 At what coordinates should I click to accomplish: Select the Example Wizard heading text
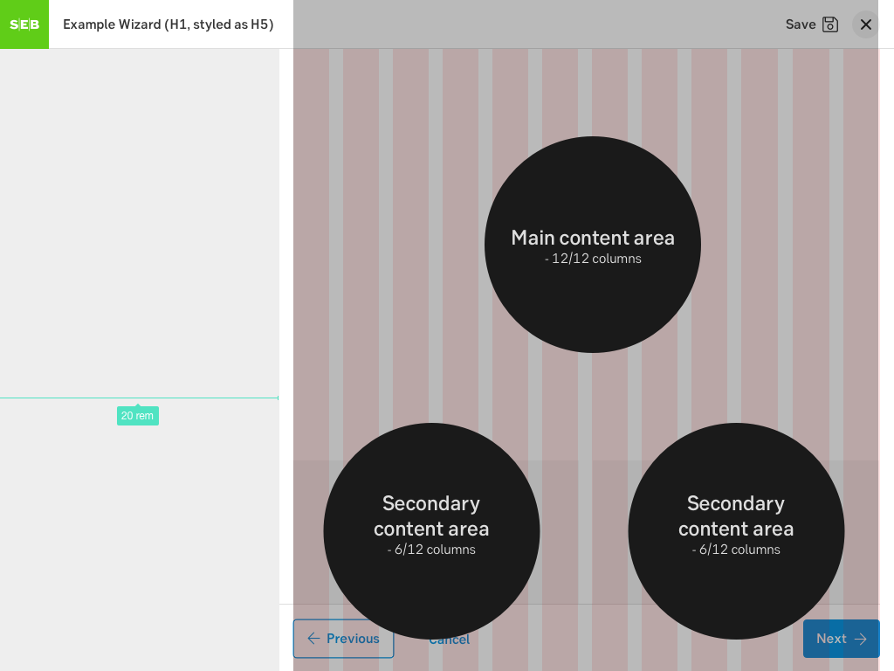click(168, 24)
